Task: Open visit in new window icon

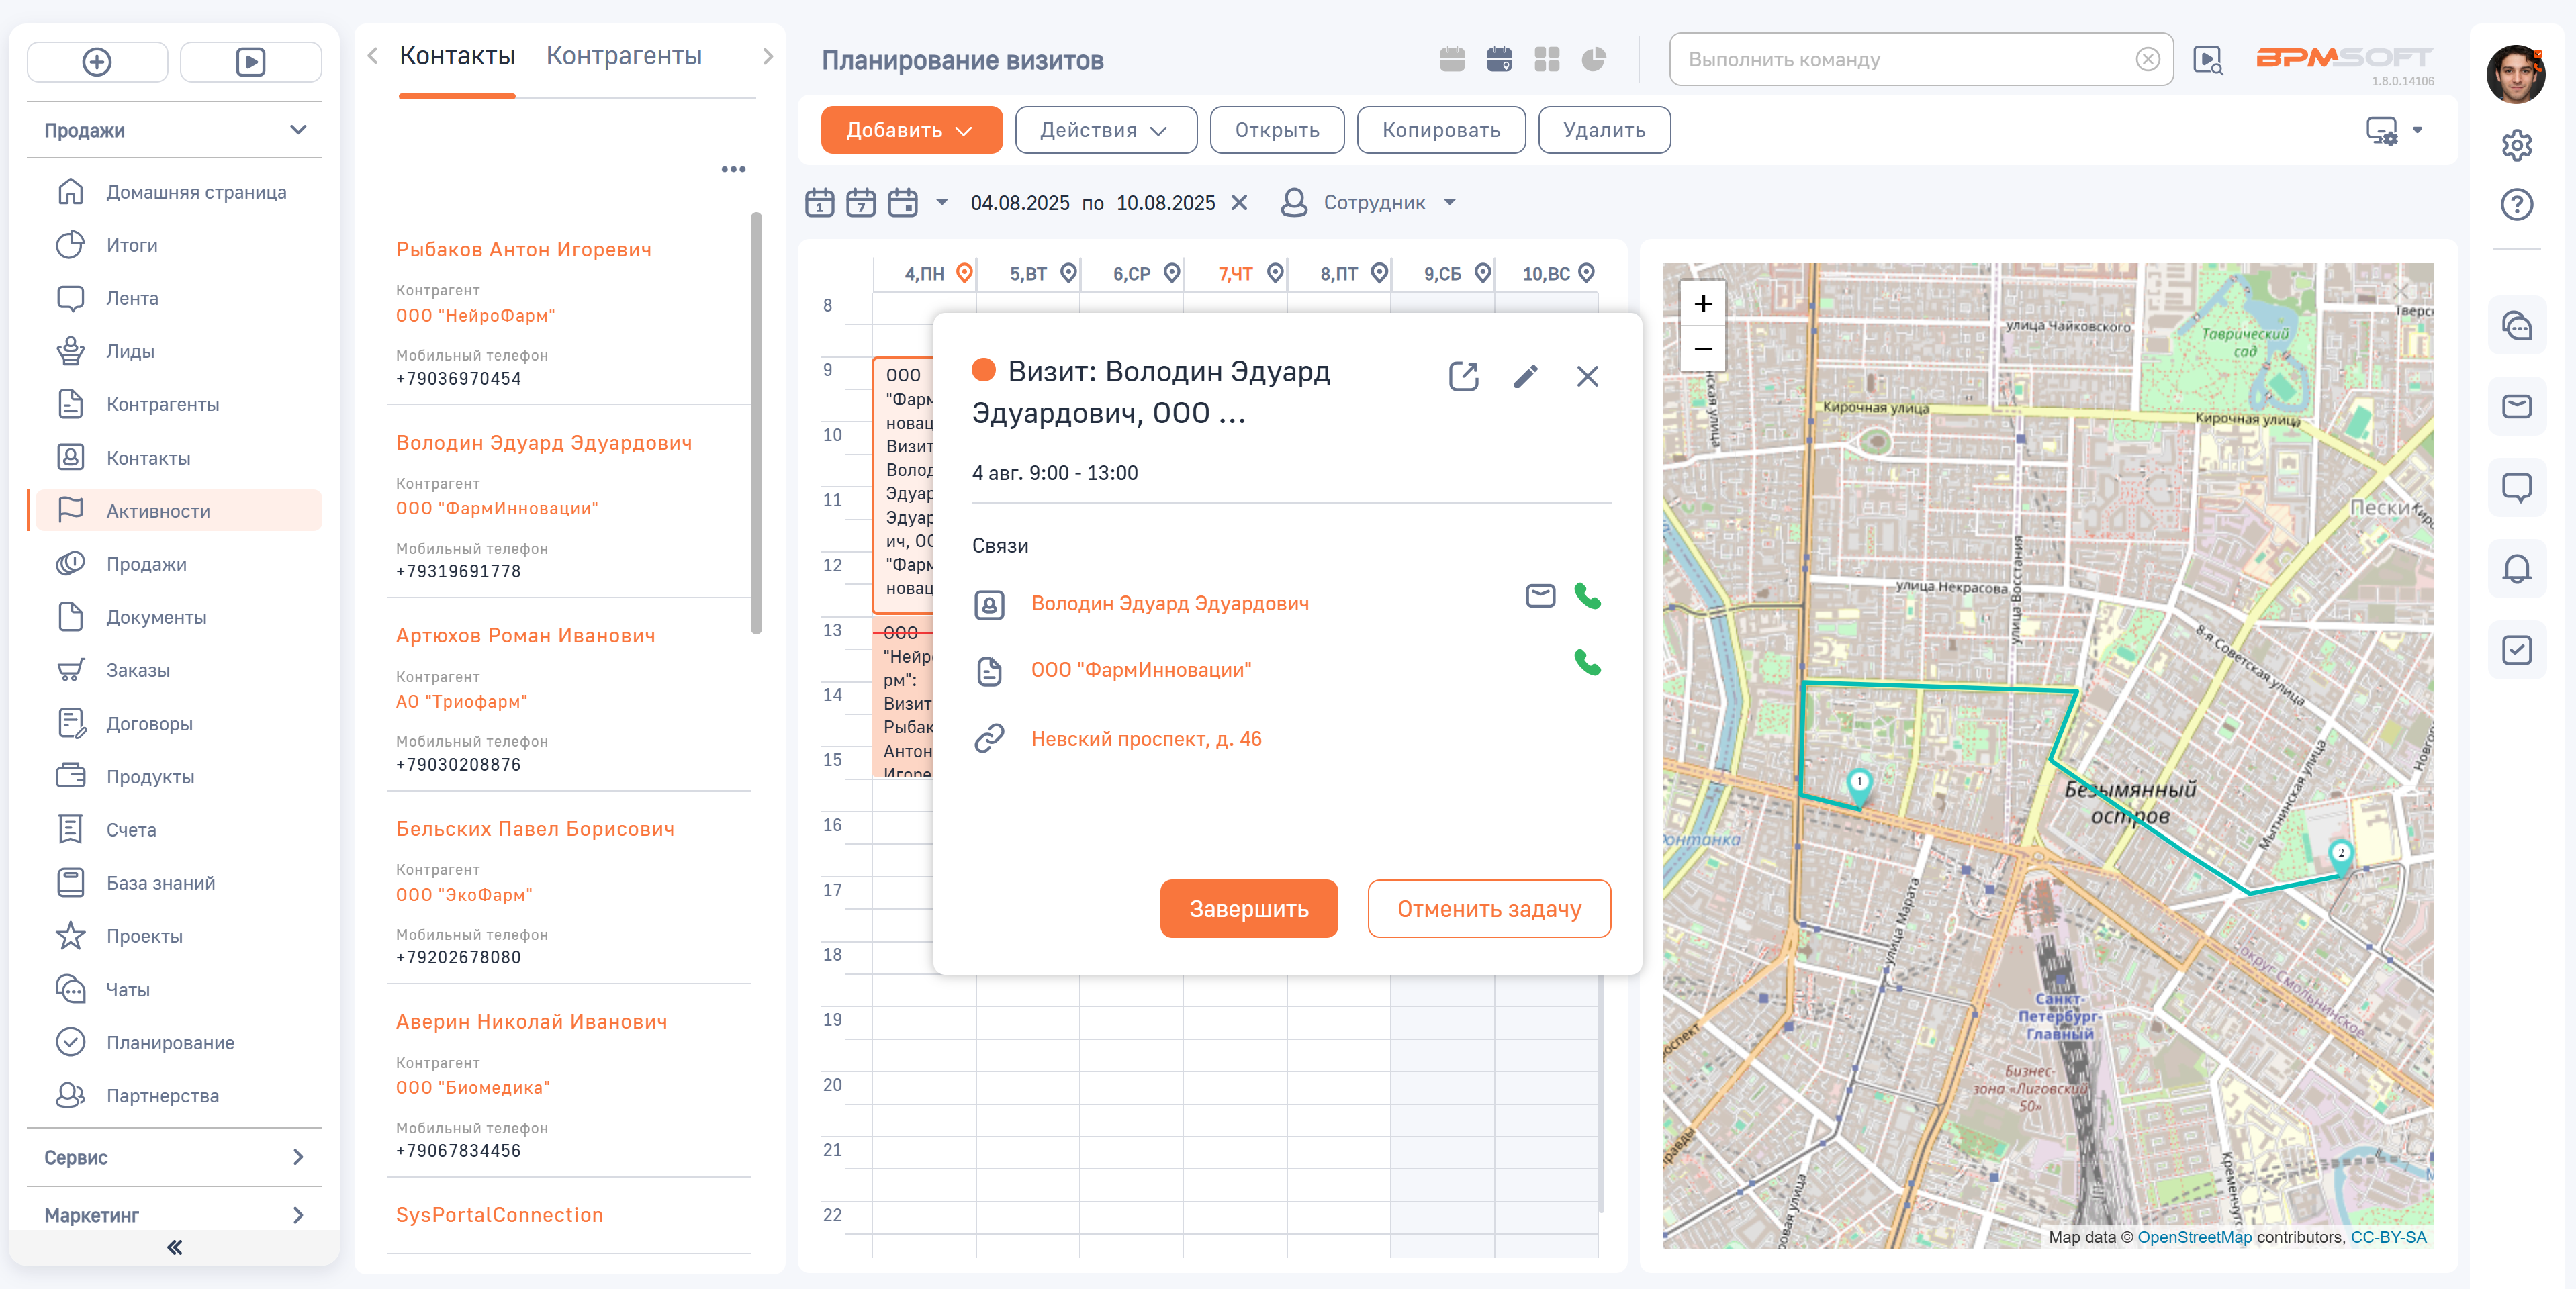Action: point(1463,376)
